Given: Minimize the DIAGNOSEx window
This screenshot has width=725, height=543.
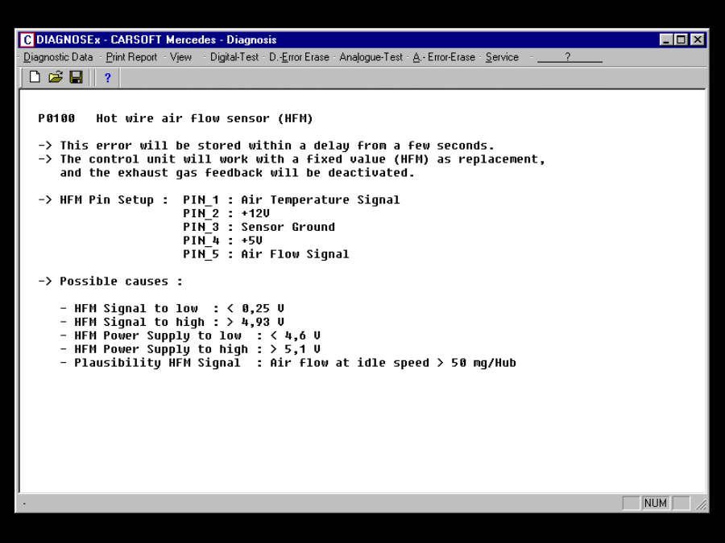Looking at the screenshot, I should [667, 39].
